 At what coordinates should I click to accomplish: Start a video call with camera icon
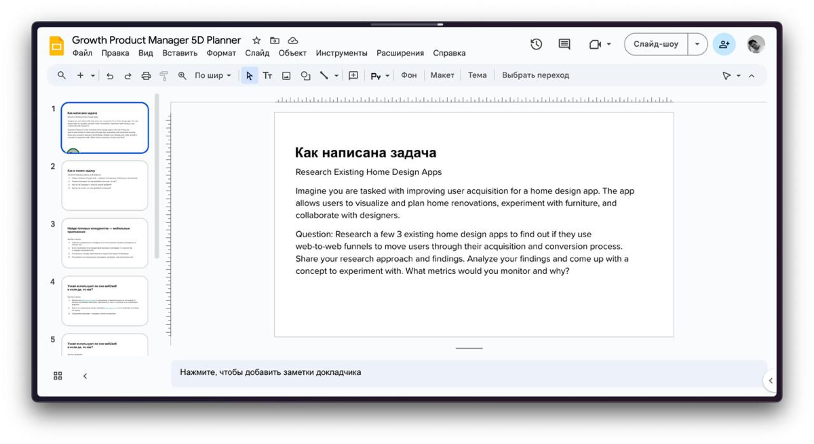click(x=595, y=44)
